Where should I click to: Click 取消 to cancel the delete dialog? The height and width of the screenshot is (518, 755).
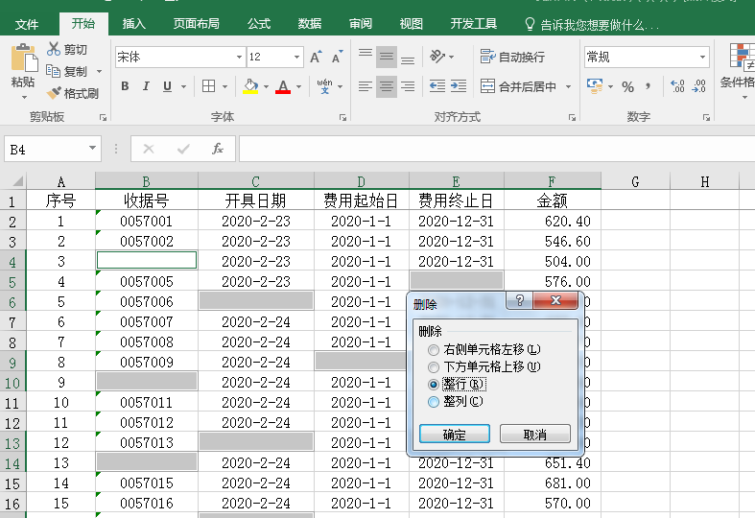click(x=535, y=434)
